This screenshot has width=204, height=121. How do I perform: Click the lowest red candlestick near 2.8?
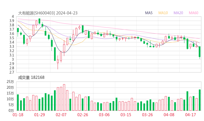pos(58,63)
